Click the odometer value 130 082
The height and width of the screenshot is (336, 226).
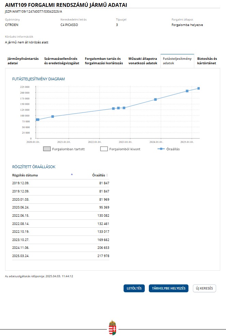click(x=103, y=215)
